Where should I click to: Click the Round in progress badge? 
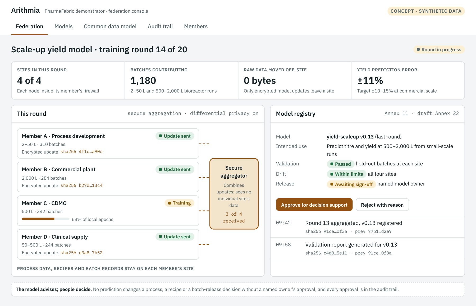click(439, 50)
